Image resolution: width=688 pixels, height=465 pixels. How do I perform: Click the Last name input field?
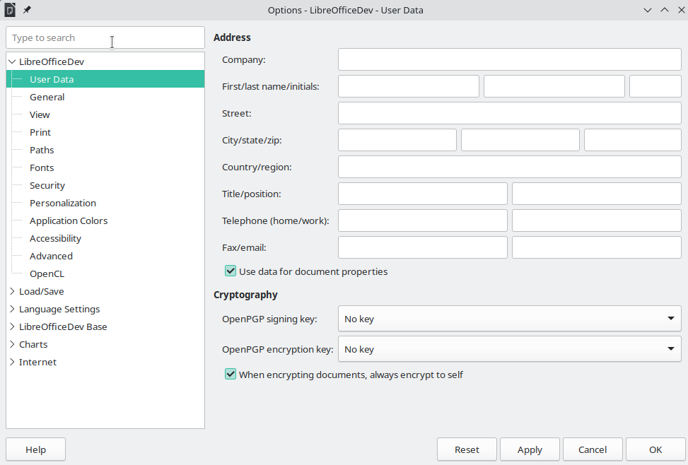coord(554,86)
